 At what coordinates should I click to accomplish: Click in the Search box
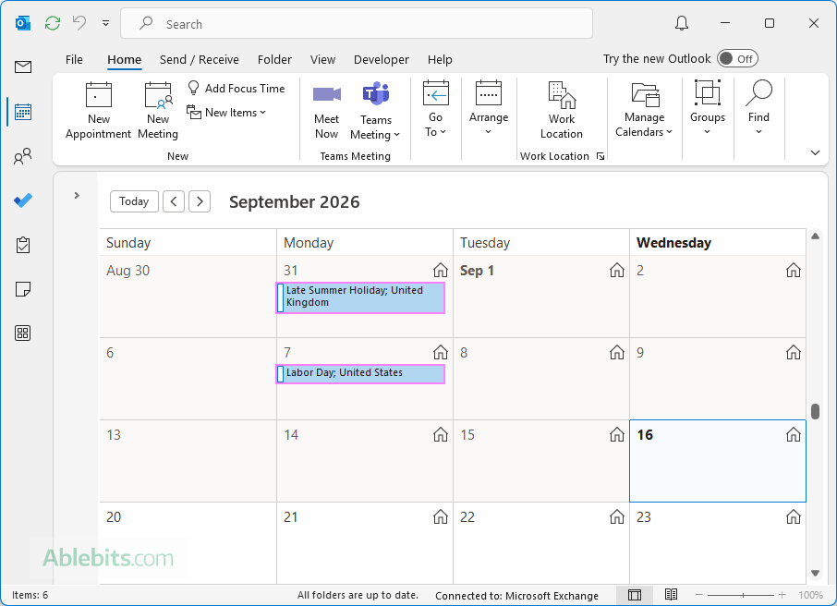[357, 23]
